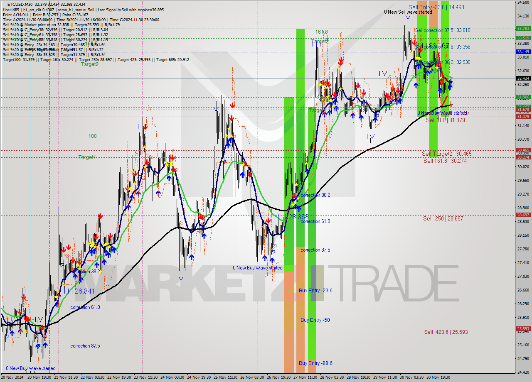Select the green 'Target1' label
Screen dimensions: 532x382
coord(87,157)
